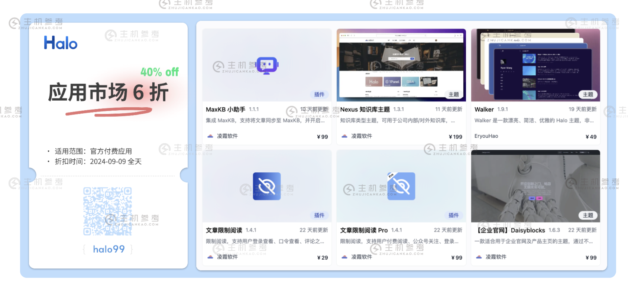The image size is (628, 286).
Task: Click the 集成 MaxKB description text
Action: click(265, 120)
